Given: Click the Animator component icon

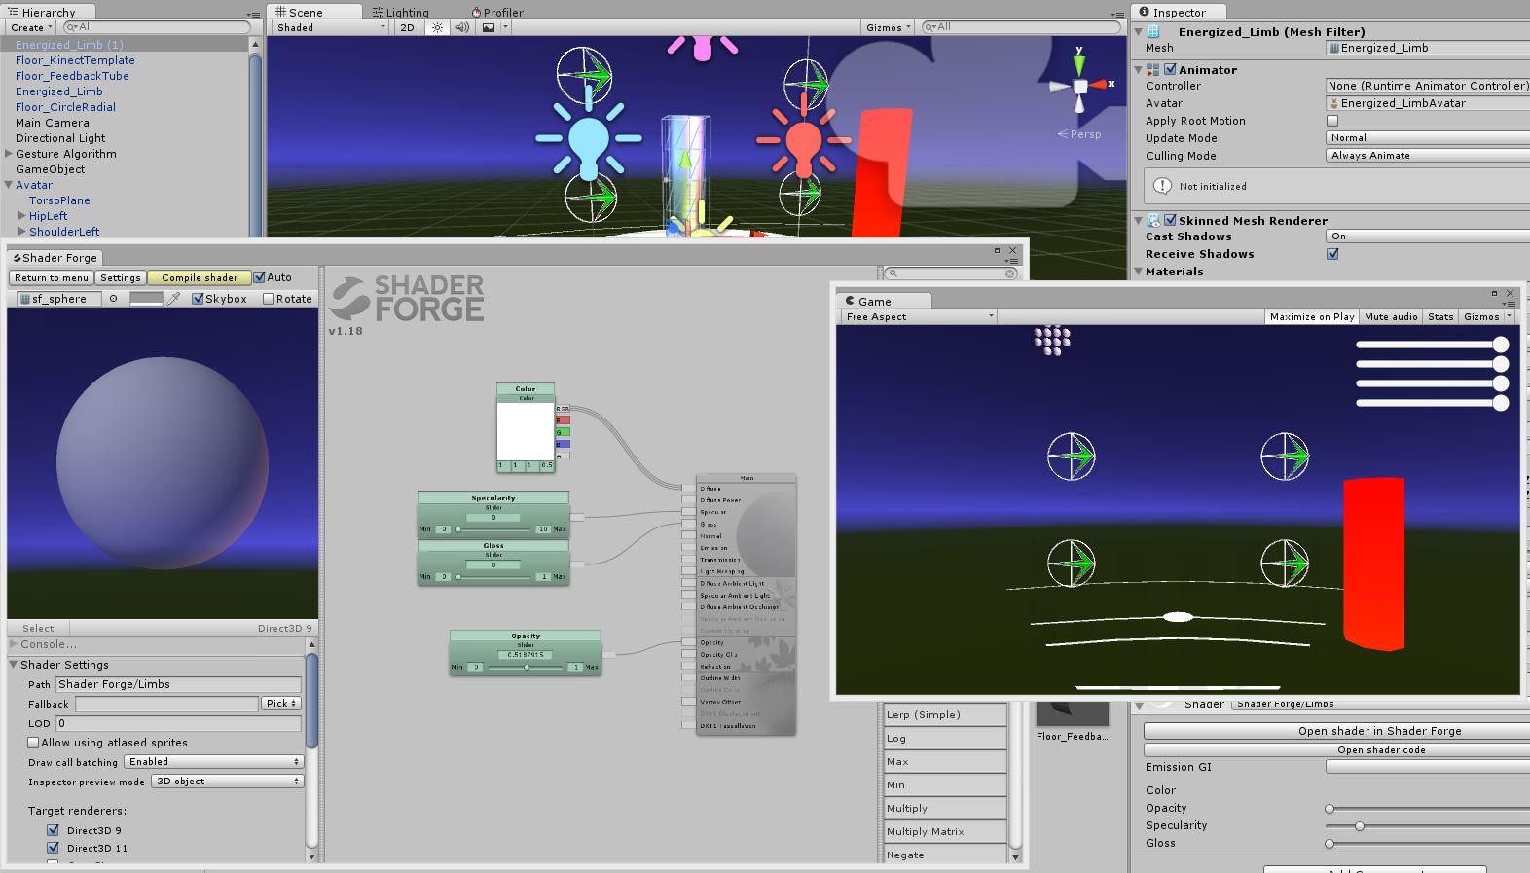Looking at the screenshot, I should coord(1153,70).
